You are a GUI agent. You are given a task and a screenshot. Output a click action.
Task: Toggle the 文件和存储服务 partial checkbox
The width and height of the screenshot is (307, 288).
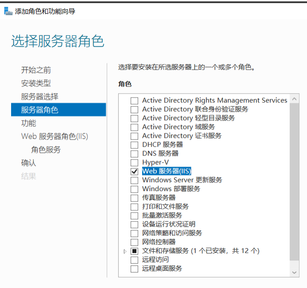[134, 251]
